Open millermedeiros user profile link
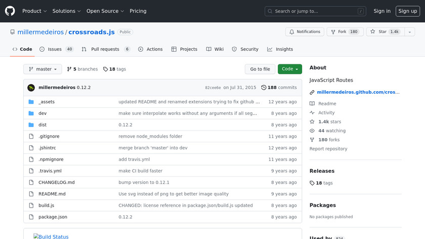 click(40, 32)
